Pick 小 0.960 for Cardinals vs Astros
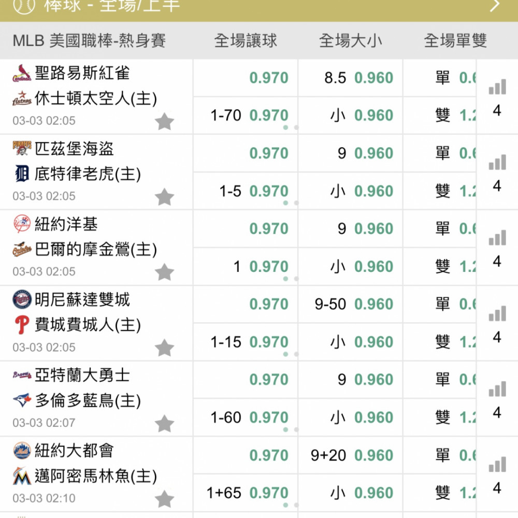The width and height of the screenshot is (518, 518). click(x=351, y=116)
